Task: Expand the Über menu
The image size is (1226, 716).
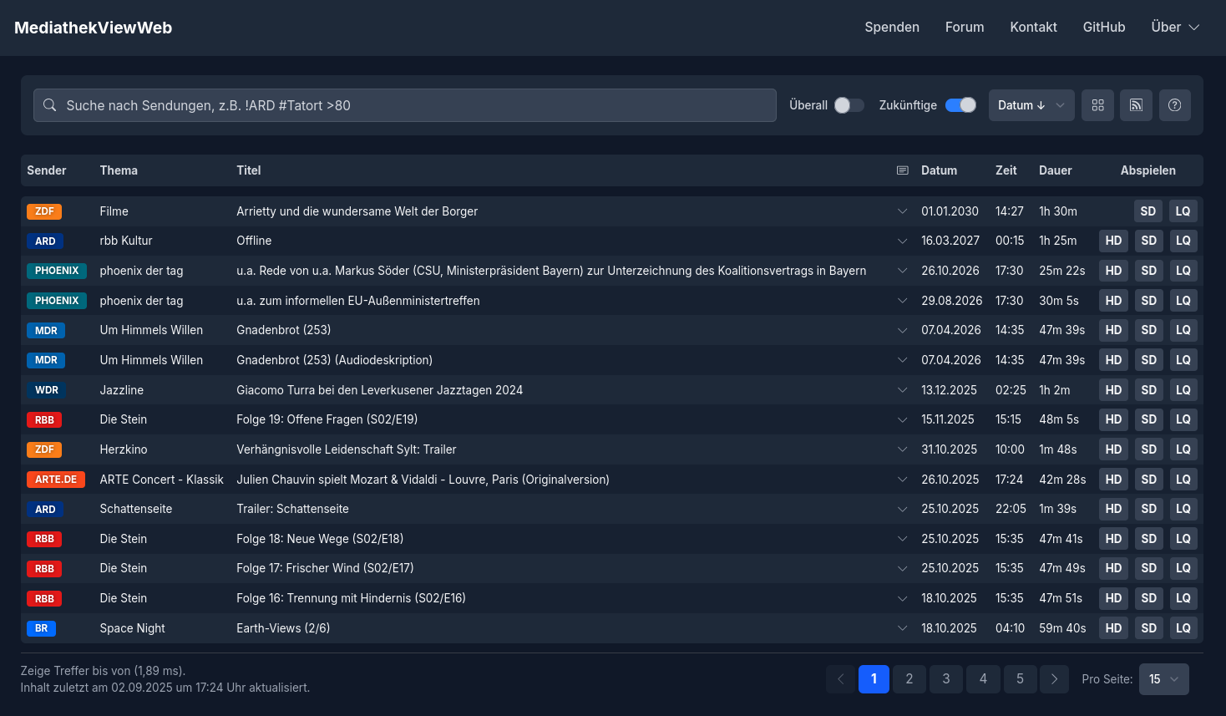Action: (1175, 28)
